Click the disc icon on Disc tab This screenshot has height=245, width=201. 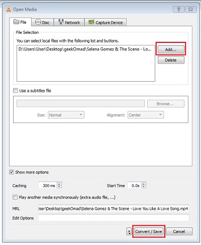38,22
